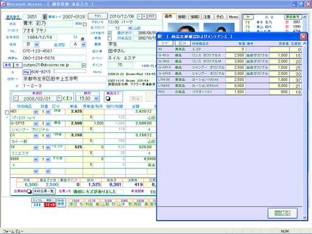The height and width of the screenshot is (234, 312).
Task: Click the コード sort button in stock dialog
Action: click(x=165, y=43)
